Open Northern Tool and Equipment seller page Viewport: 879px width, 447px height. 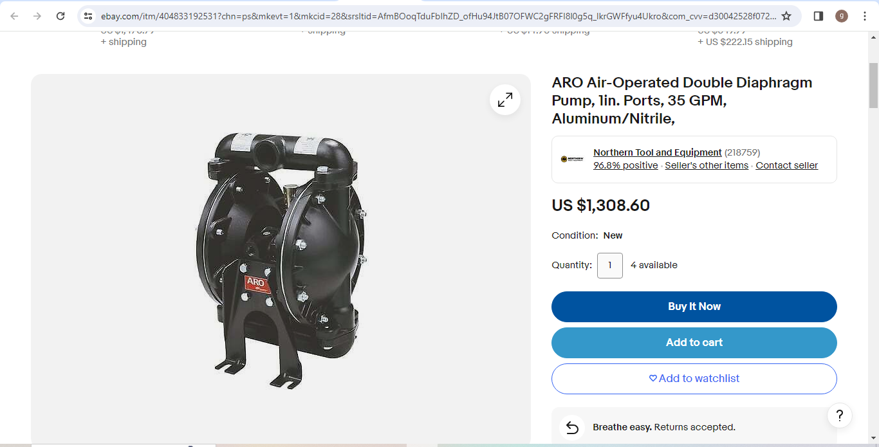(657, 152)
